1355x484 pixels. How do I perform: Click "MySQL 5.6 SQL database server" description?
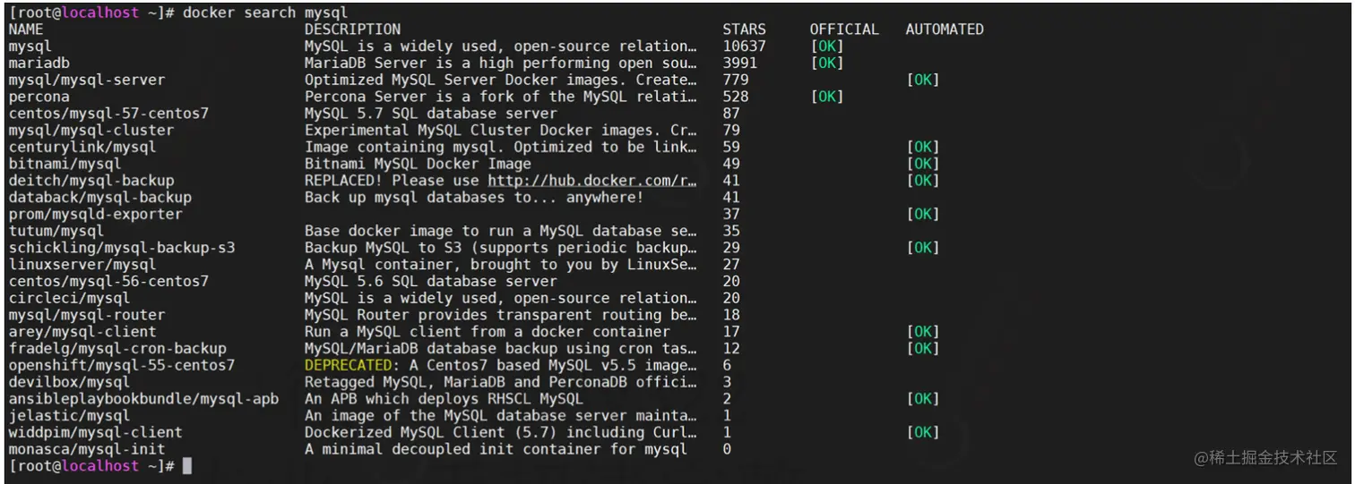coord(431,281)
